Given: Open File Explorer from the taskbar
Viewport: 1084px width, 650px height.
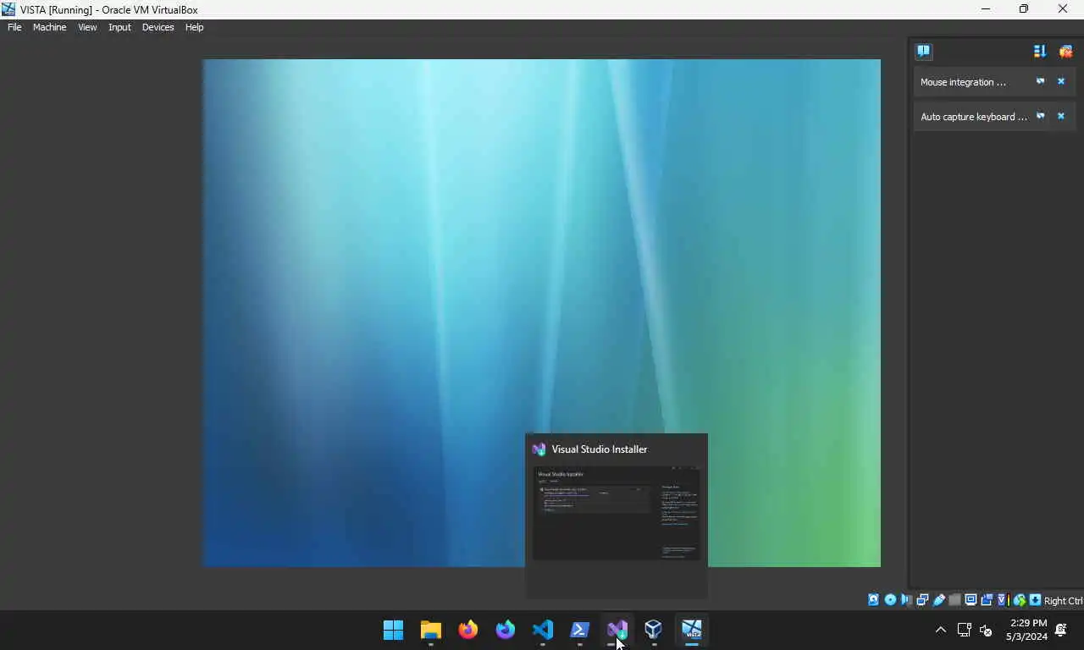Looking at the screenshot, I should (x=431, y=630).
